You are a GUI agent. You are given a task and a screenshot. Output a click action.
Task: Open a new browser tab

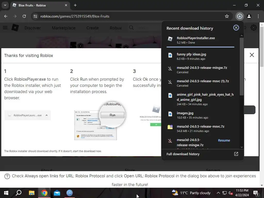pyautogui.click(x=75, y=5)
